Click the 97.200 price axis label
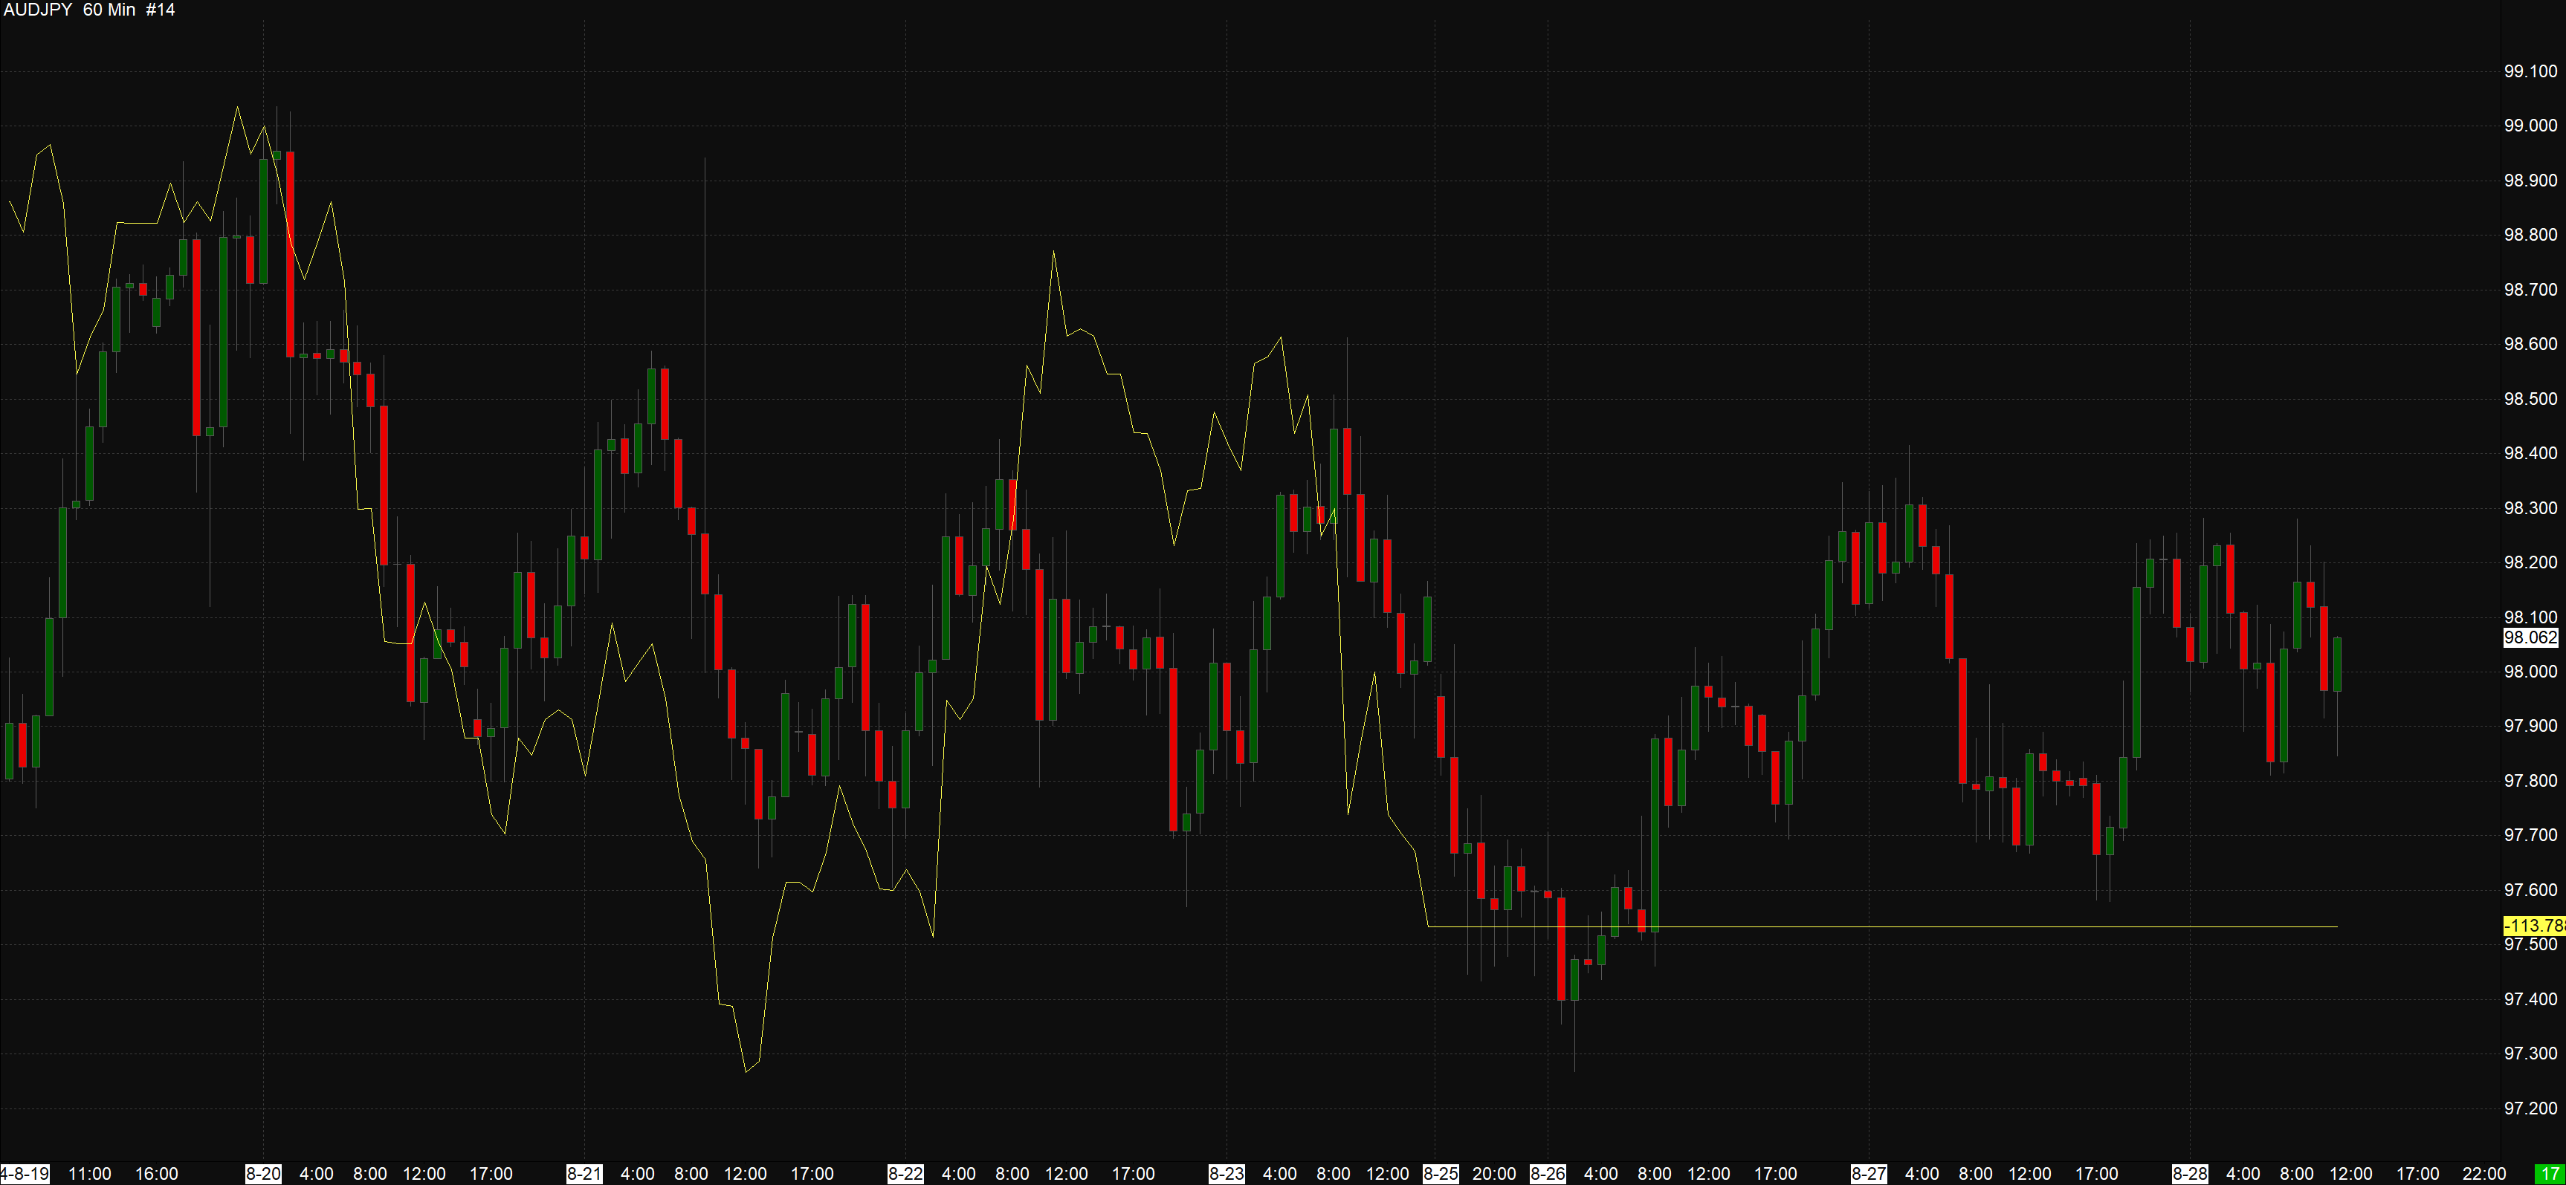The width and height of the screenshot is (2566, 1185). point(2530,1108)
